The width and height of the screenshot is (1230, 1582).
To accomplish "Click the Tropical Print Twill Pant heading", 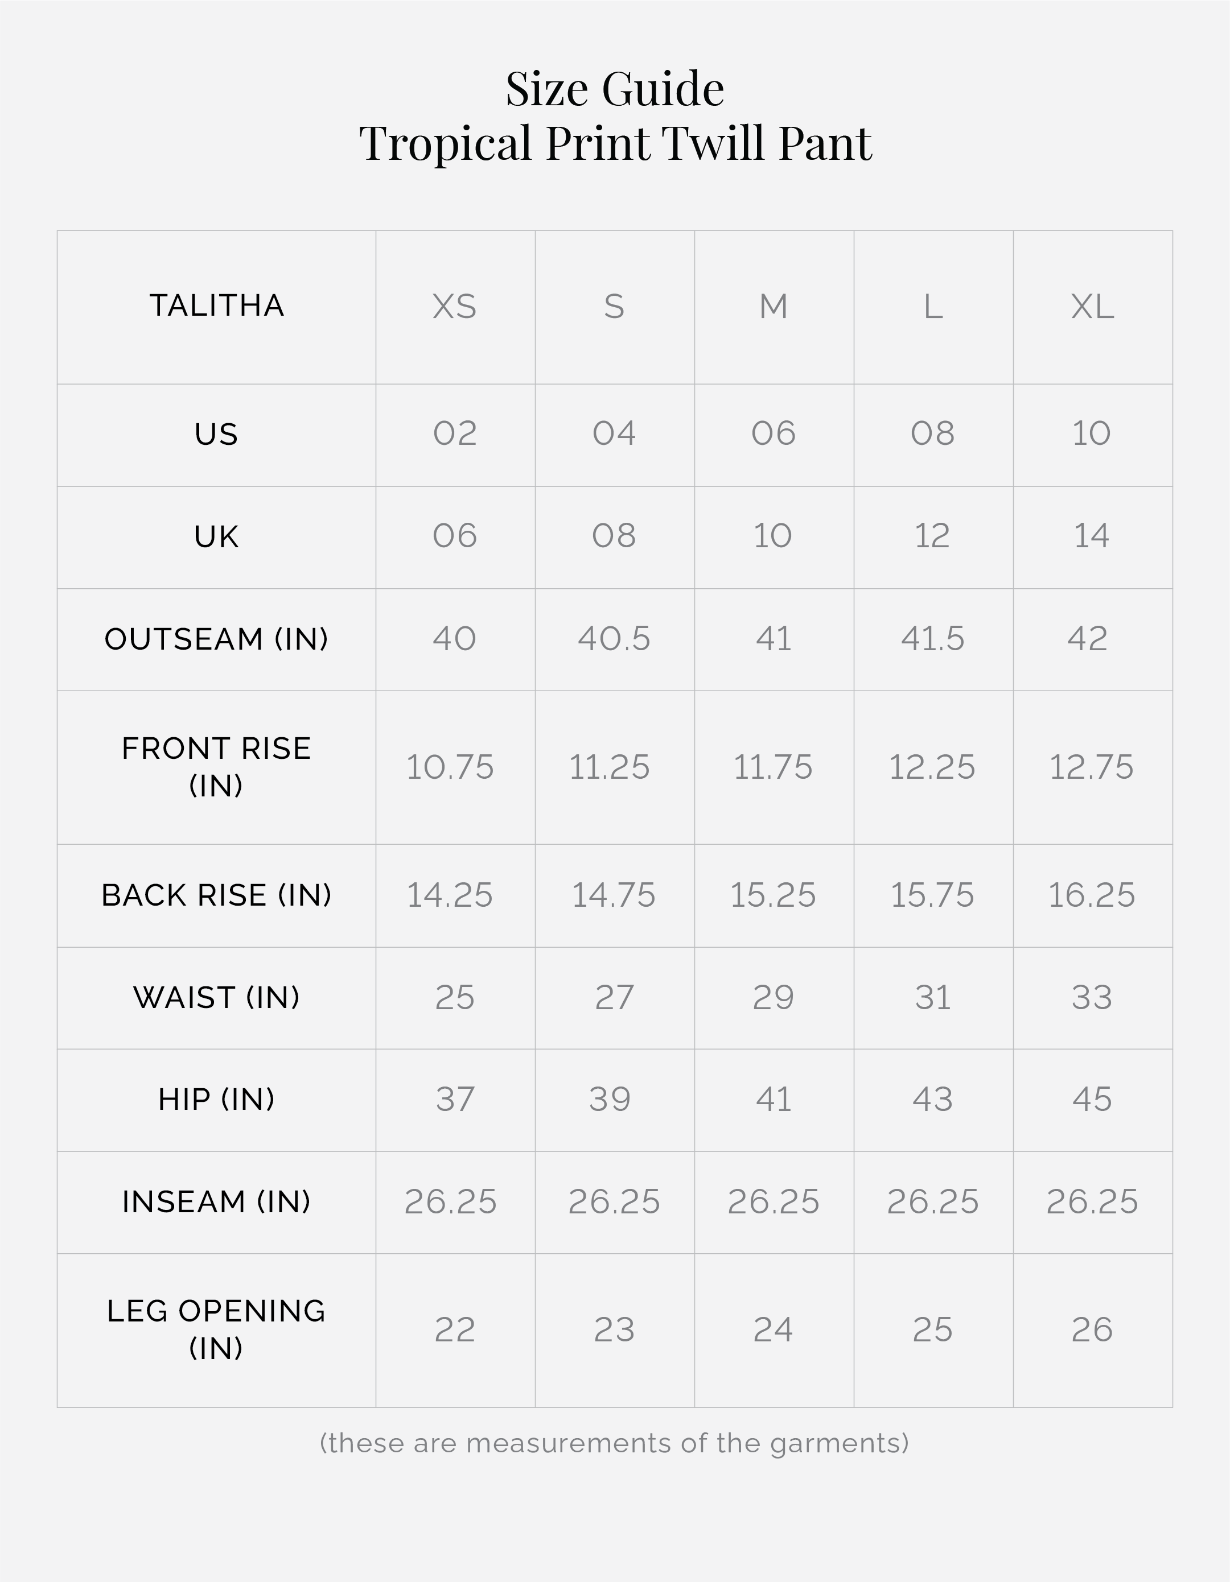I will [x=615, y=143].
